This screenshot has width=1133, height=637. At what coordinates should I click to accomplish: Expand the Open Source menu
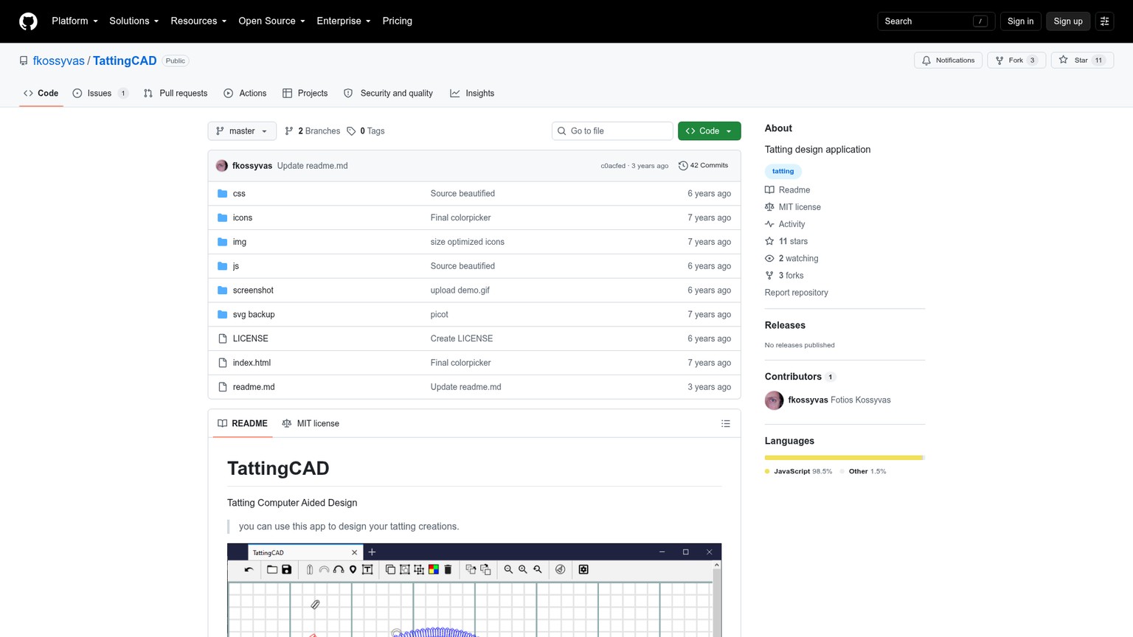click(x=271, y=21)
